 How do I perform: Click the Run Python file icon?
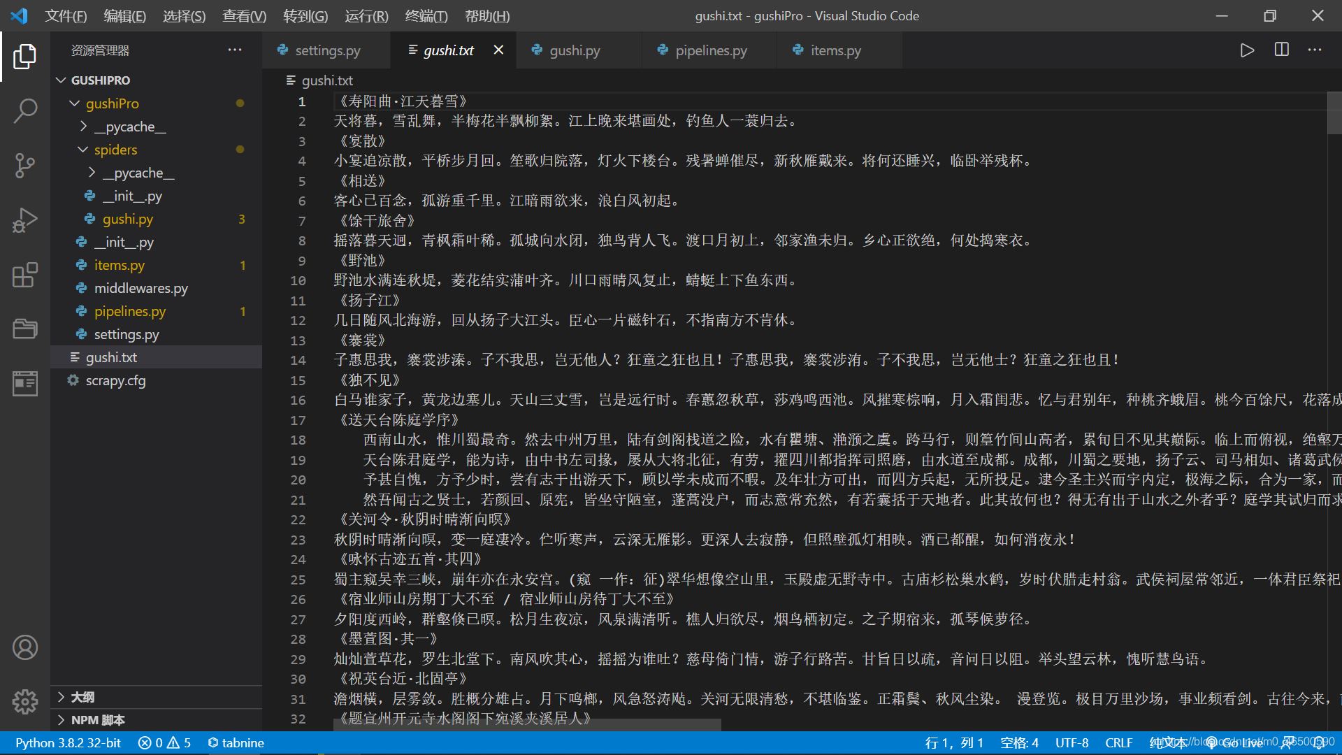(1246, 51)
